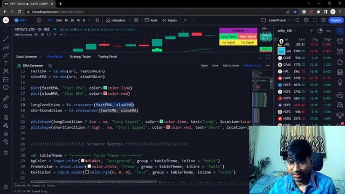Screen dimensions: 345x194
Task: Toggle hide all drawings
Action: pyautogui.click(x=6, y=142)
